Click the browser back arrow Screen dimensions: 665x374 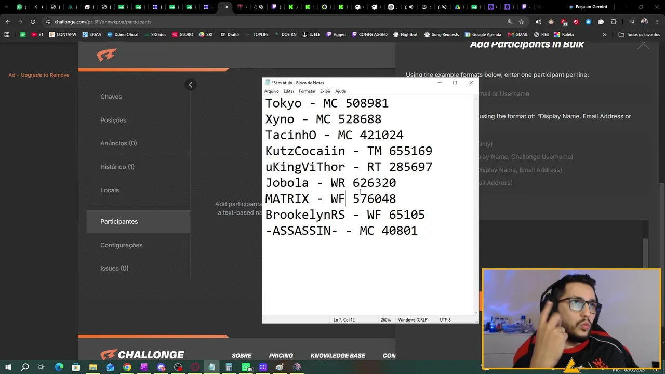pyautogui.click(x=8, y=22)
